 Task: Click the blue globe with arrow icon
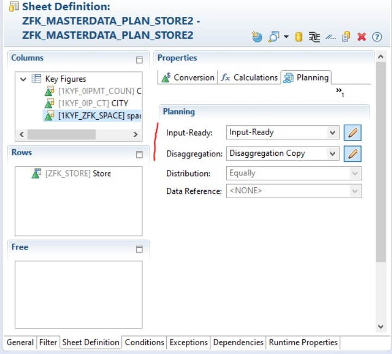point(257,37)
